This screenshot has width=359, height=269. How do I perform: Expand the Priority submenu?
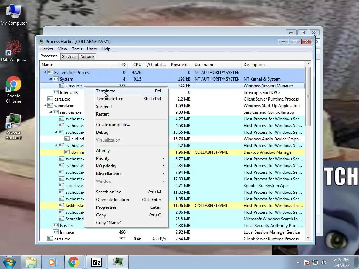(126, 158)
